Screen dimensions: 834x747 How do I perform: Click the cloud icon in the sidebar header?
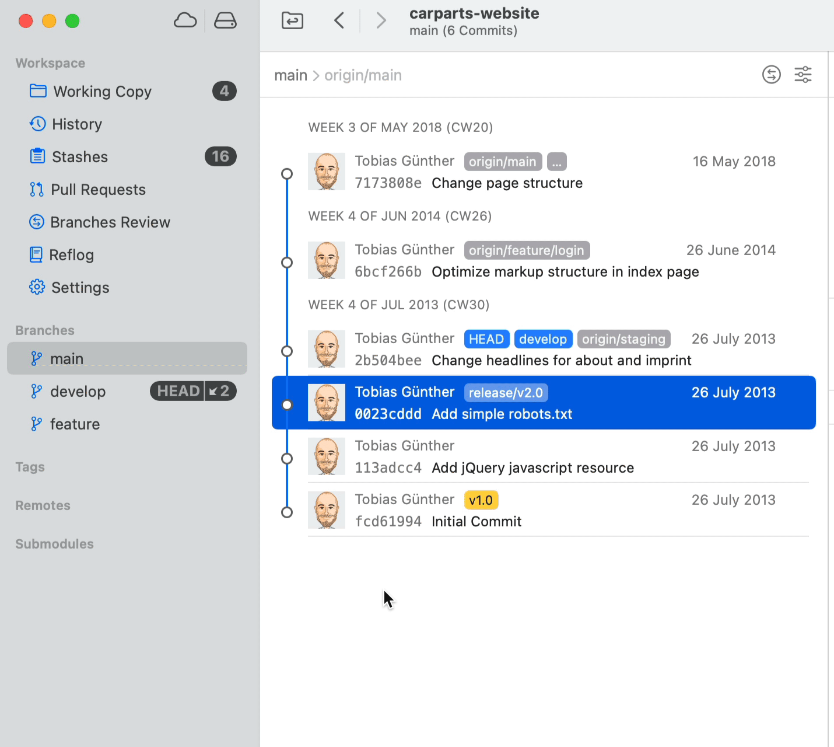185,21
